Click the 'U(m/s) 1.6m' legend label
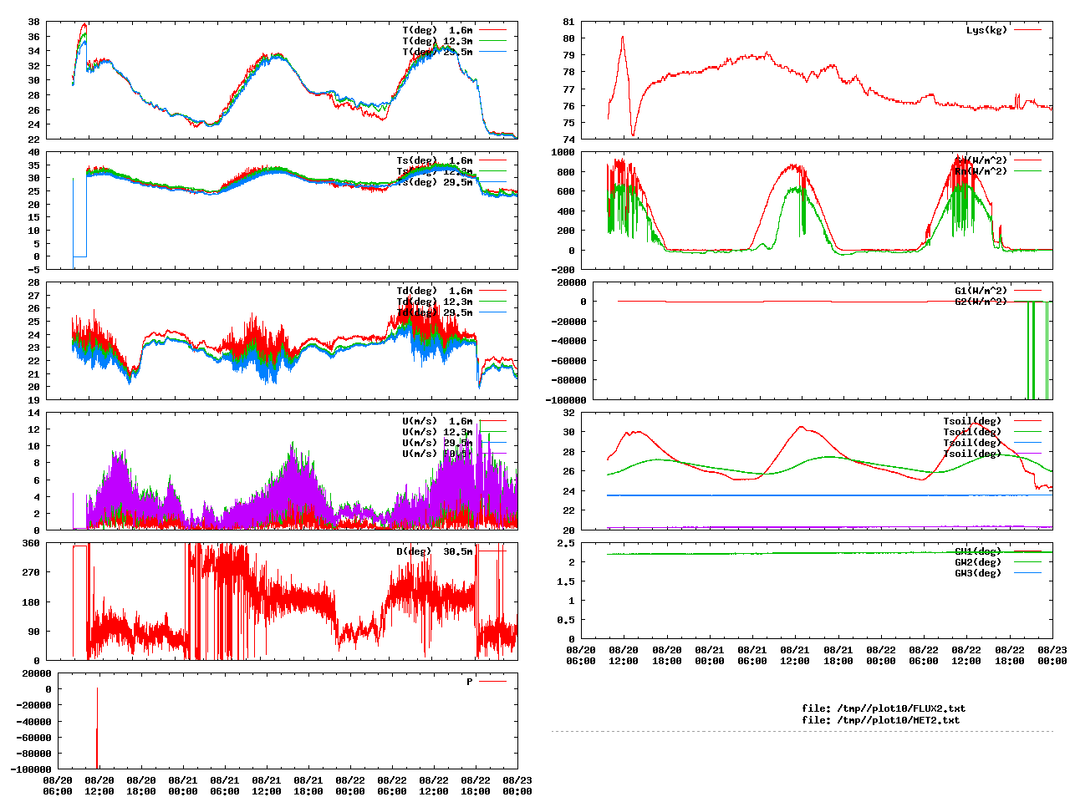 tap(437, 421)
